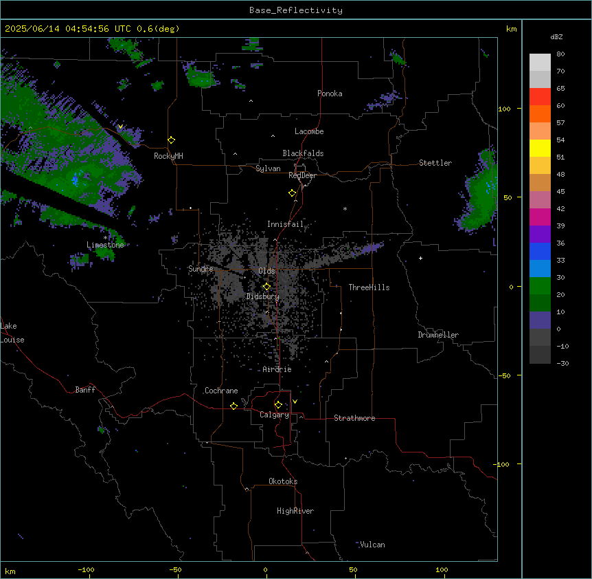
Task: Click the Innisfail city label
Action: (285, 224)
